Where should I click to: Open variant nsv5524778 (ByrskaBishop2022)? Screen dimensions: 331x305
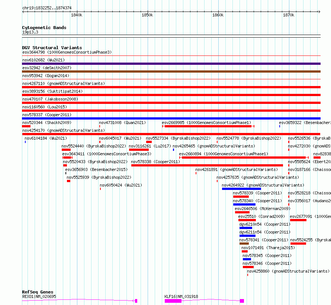[249, 138]
